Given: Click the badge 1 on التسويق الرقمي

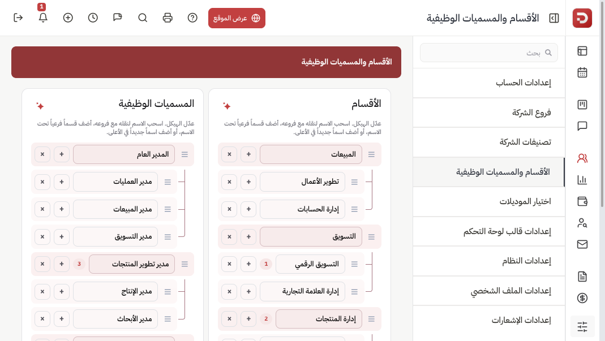Looking at the screenshot, I should click(x=266, y=264).
